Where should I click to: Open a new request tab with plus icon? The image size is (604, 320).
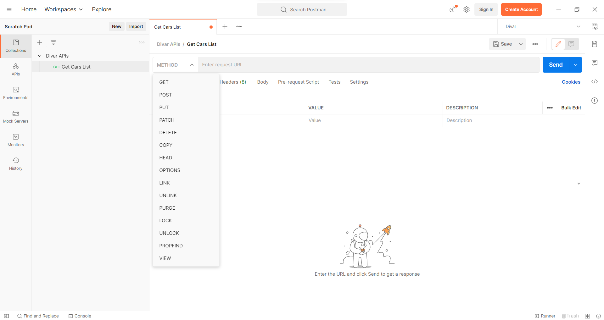pyautogui.click(x=225, y=26)
